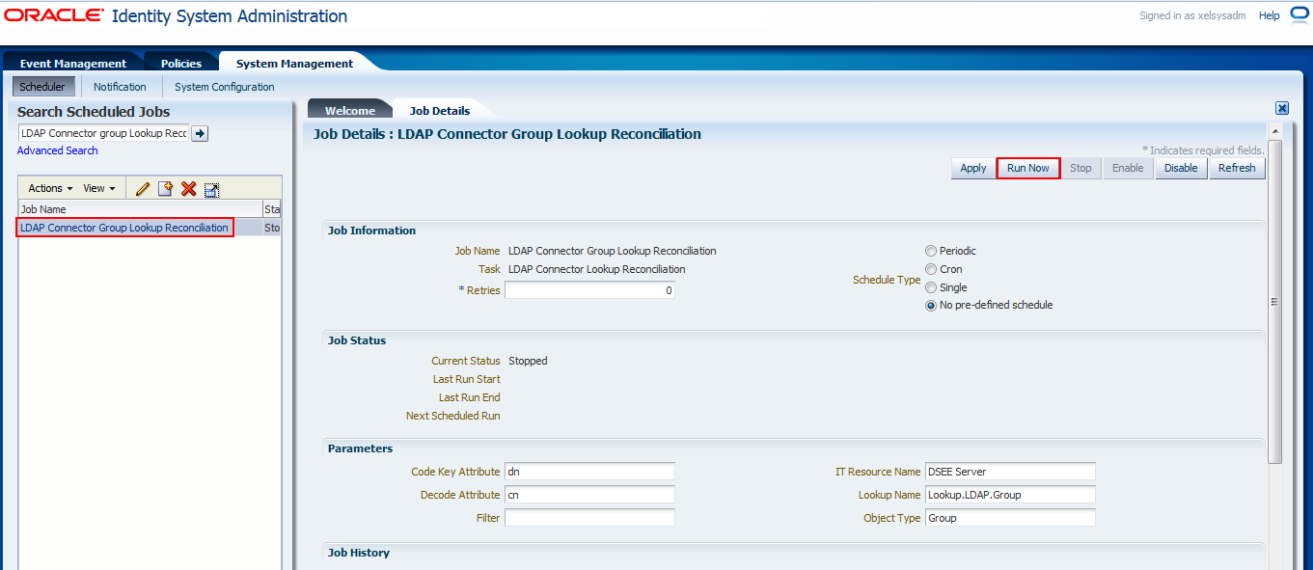Select the Edit job pencil icon
1313x570 pixels.
[142, 188]
